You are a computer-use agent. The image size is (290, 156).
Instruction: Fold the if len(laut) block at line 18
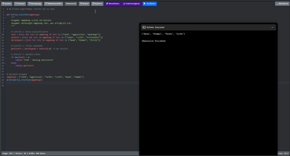pos(5,57)
